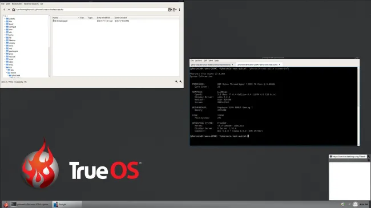Click the lumina-desktop.org feed widget header
The width and height of the screenshot is (371, 208).
coord(348,157)
